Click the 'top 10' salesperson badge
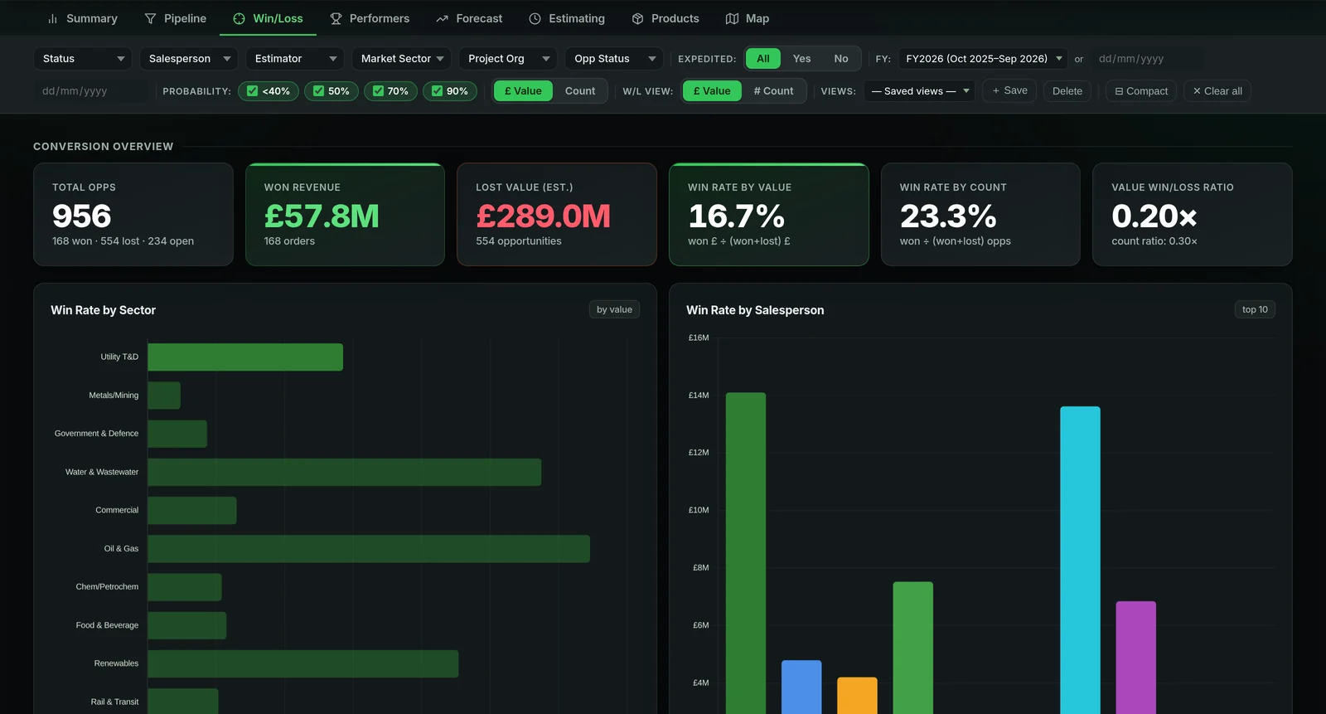1326x714 pixels. click(x=1255, y=309)
